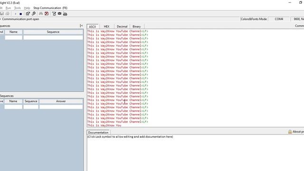Click the camera Snapshot icon
Viewport: 304px width, 171px height.
click(59, 14)
